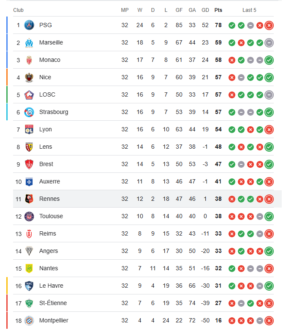
Task: Click the GD column header
Action: click(x=205, y=10)
